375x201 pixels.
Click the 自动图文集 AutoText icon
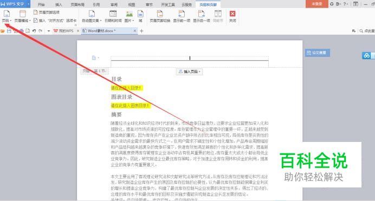pyautogui.click(x=92, y=14)
